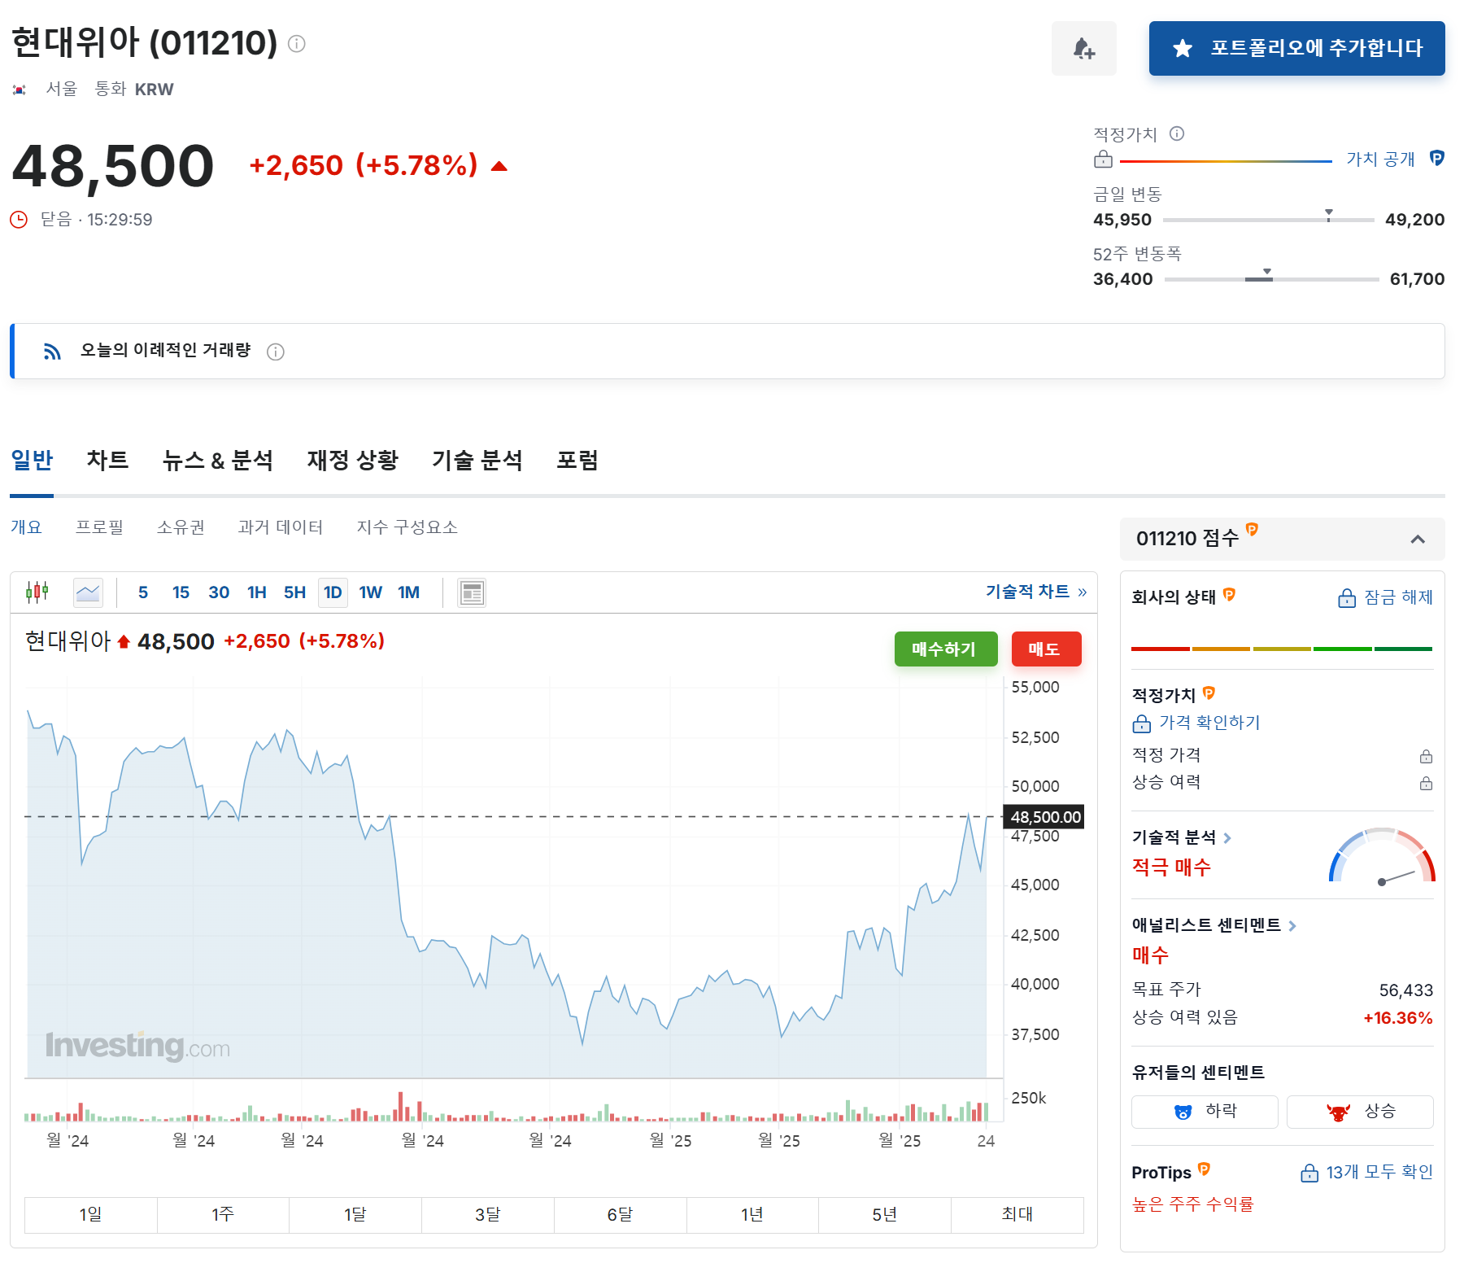Click the add alert bell icon

click(1083, 49)
